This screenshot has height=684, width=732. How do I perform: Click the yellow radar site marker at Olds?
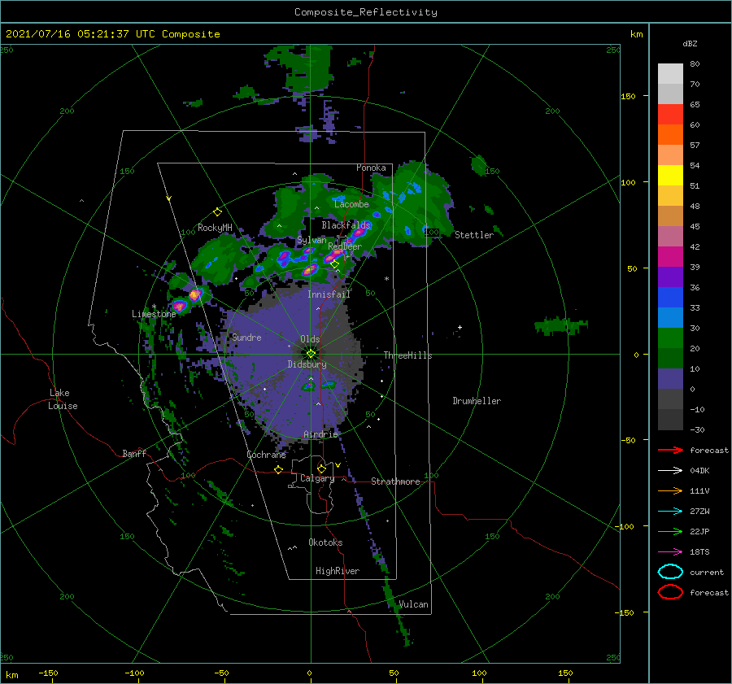click(311, 354)
